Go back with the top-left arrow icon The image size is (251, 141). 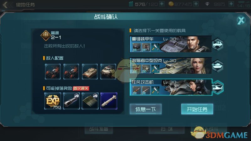point(5,5)
